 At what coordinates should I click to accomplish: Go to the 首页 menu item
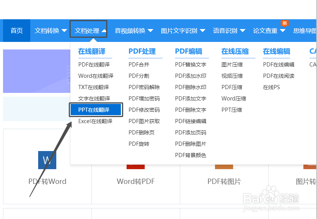click(16, 31)
